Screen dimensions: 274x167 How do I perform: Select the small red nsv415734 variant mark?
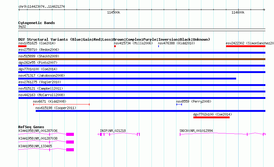(x=115, y=46)
